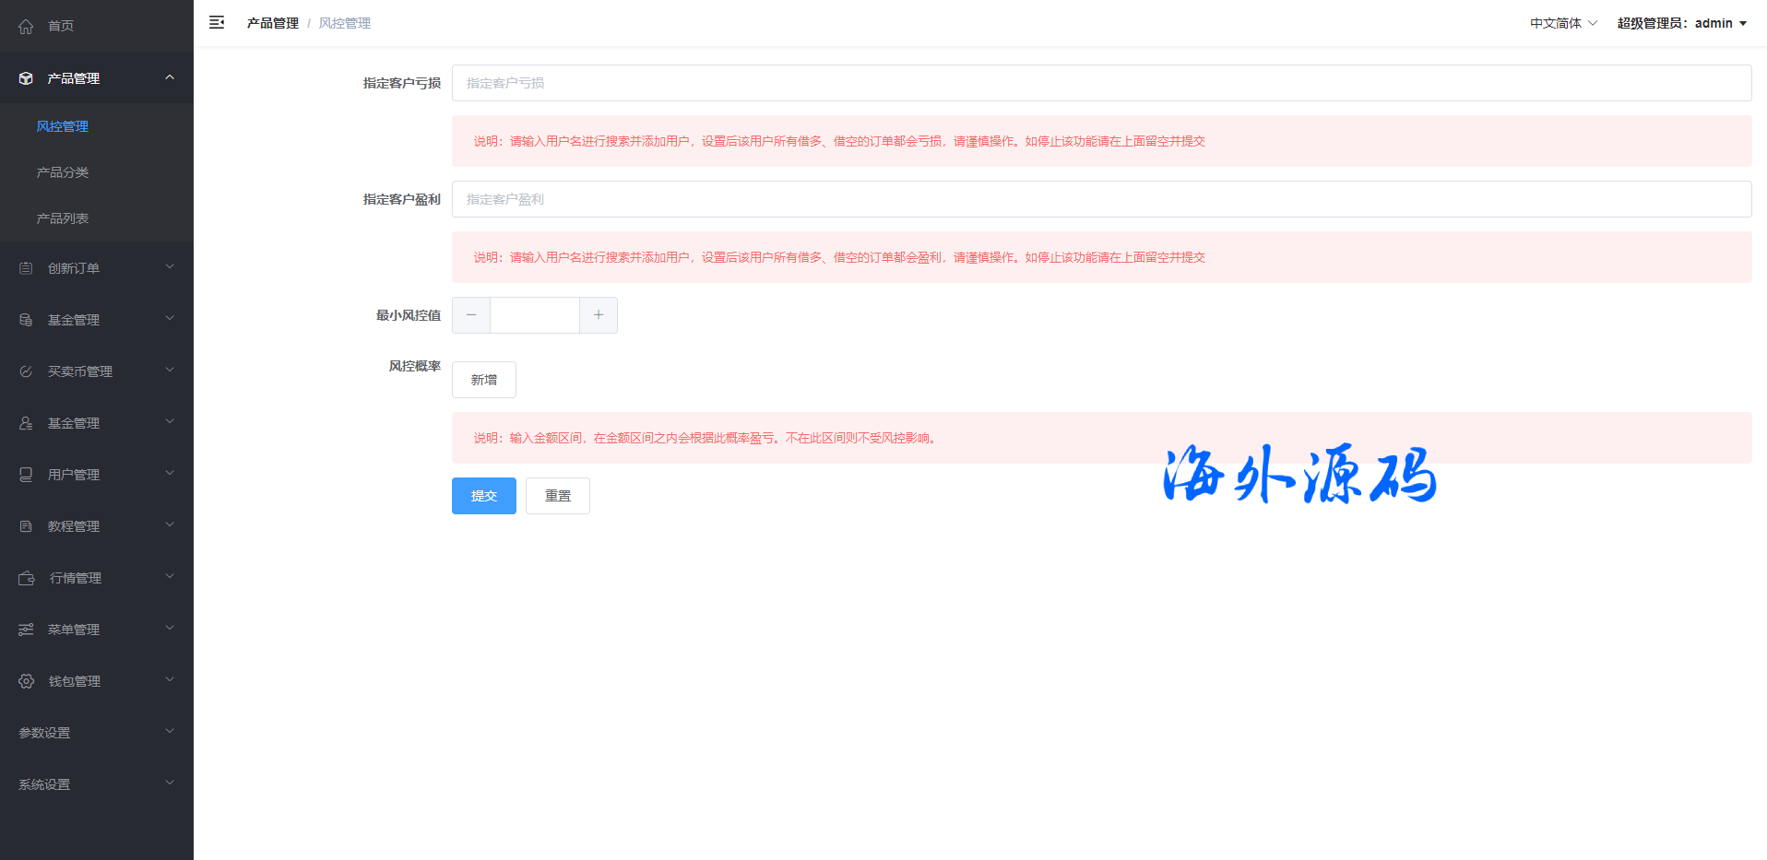Open the 产品分类 submenu item

63,172
